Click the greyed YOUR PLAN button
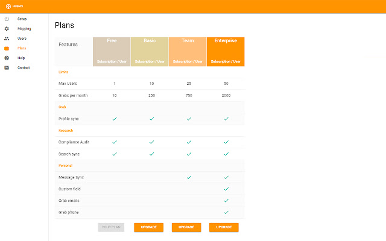386x241 pixels. click(111, 227)
